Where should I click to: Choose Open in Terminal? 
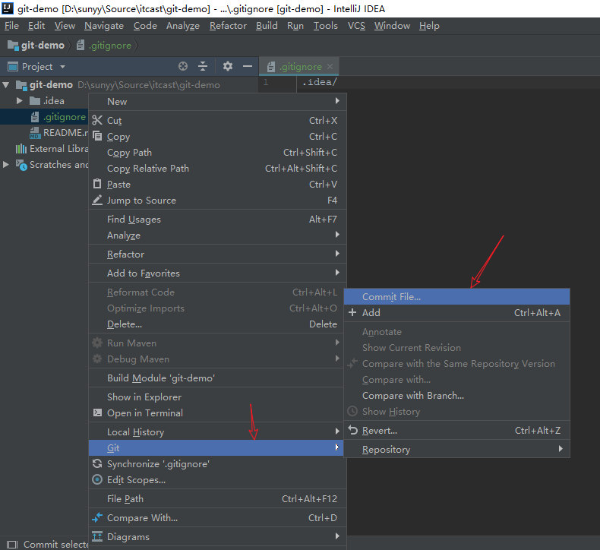(144, 413)
